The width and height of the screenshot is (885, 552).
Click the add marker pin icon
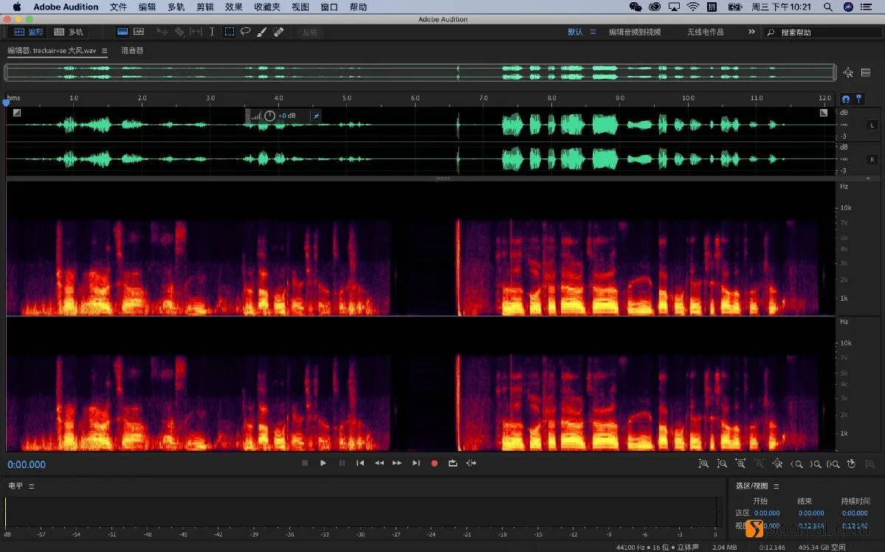pyautogui.click(x=858, y=99)
